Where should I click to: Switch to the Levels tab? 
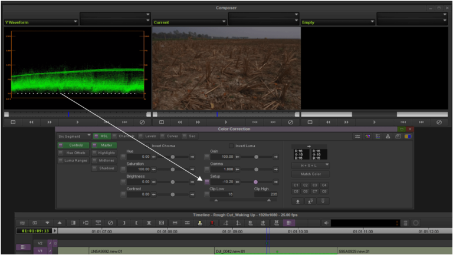(148, 136)
